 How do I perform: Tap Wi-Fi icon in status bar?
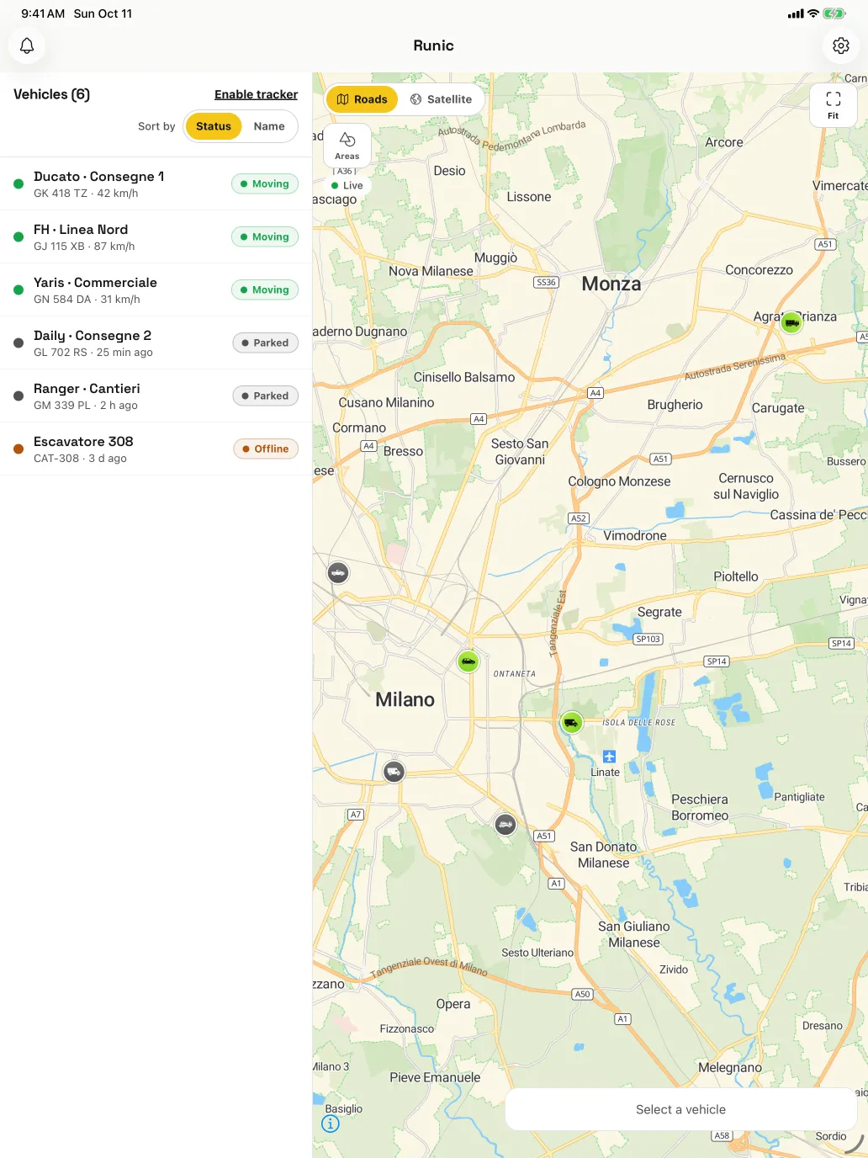tap(813, 13)
